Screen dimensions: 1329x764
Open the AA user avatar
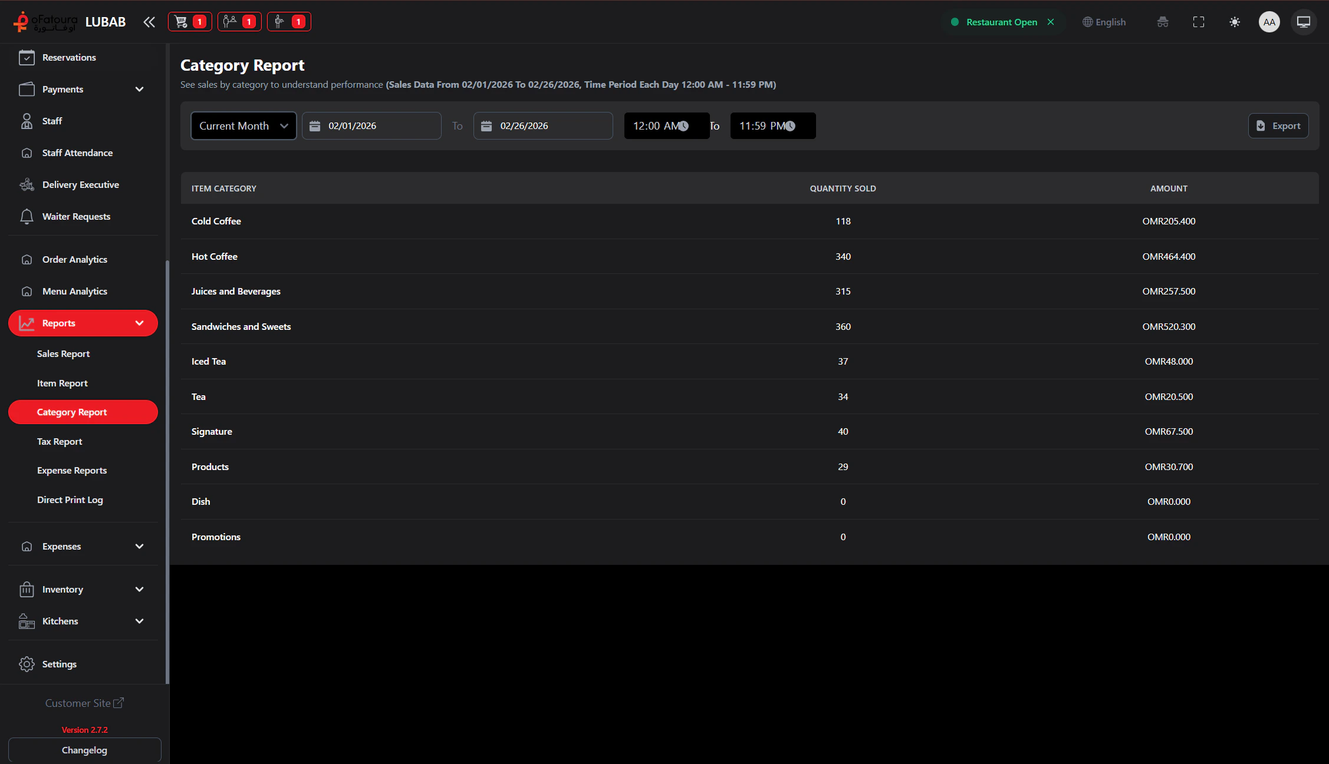click(1269, 22)
